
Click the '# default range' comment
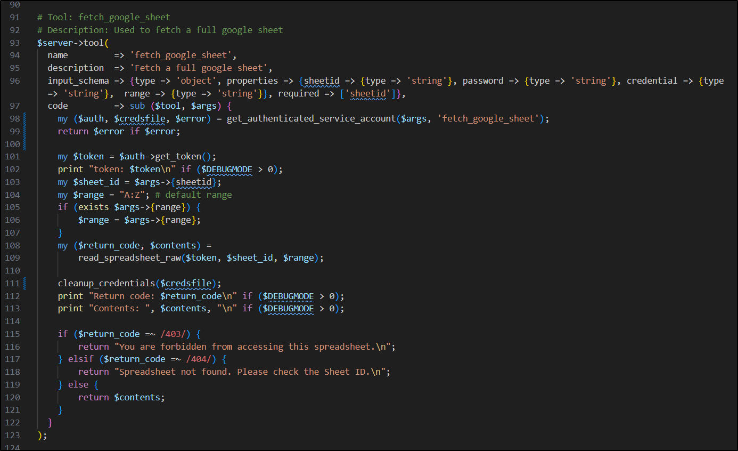[x=193, y=195]
